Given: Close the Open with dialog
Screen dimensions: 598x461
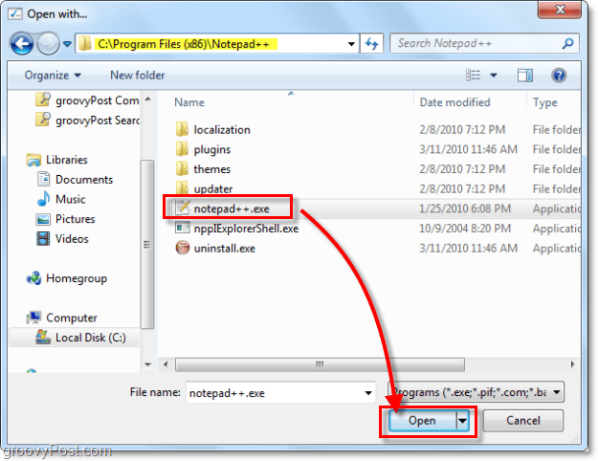Looking at the screenshot, I should tap(560, 10).
